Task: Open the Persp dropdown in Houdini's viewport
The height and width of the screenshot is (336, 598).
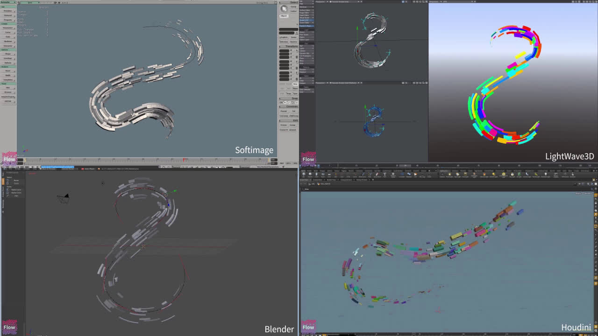Action: pos(578,193)
